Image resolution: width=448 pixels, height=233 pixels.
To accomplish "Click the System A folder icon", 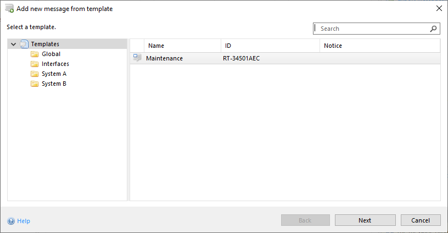I will (x=35, y=74).
